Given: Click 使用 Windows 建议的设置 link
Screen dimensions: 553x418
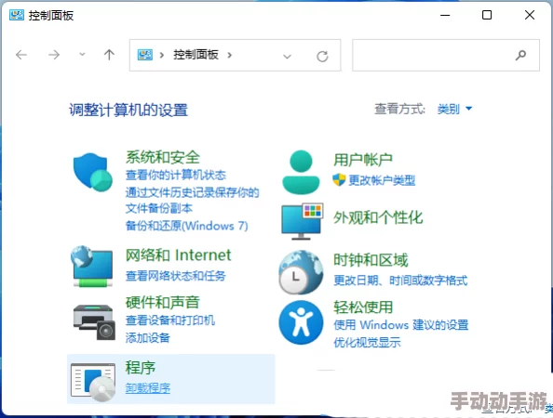Looking at the screenshot, I should tap(400, 324).
